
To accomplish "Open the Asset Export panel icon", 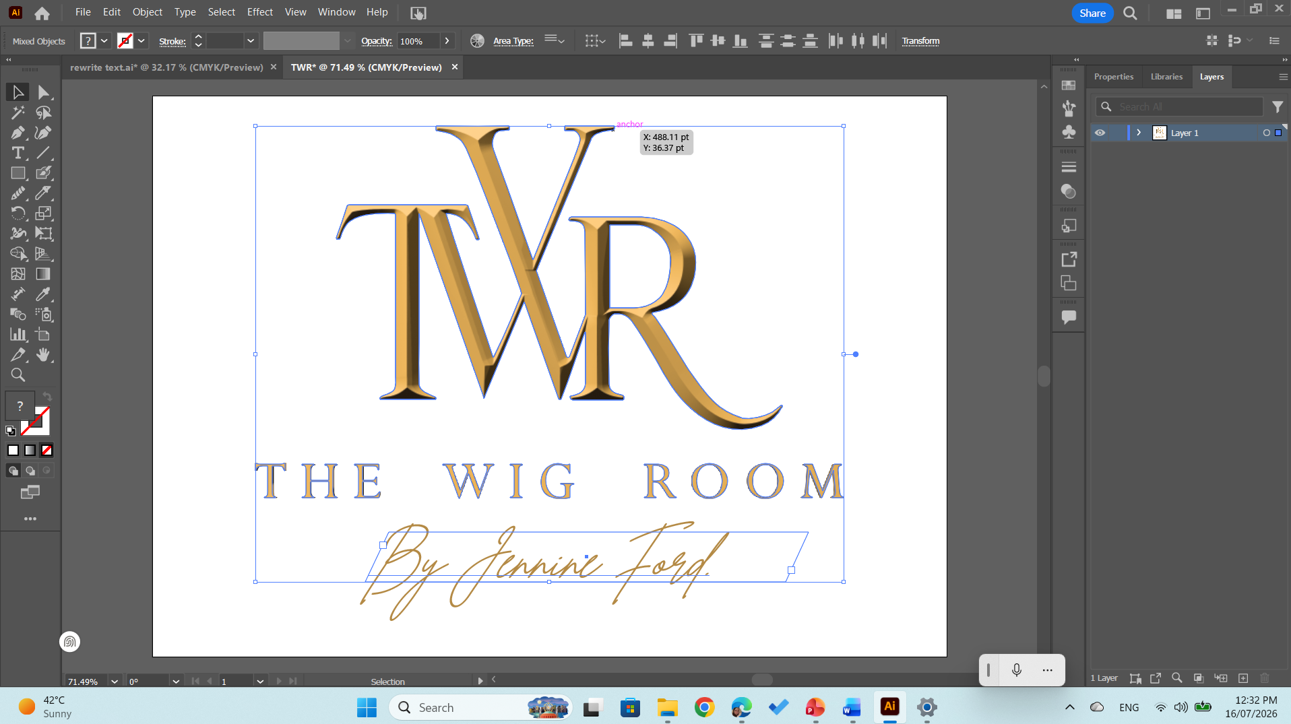I will (1069, 259).
